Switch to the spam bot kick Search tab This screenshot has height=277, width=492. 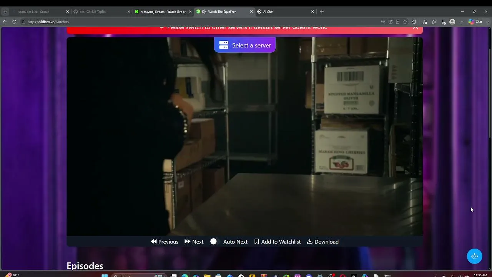40,12
